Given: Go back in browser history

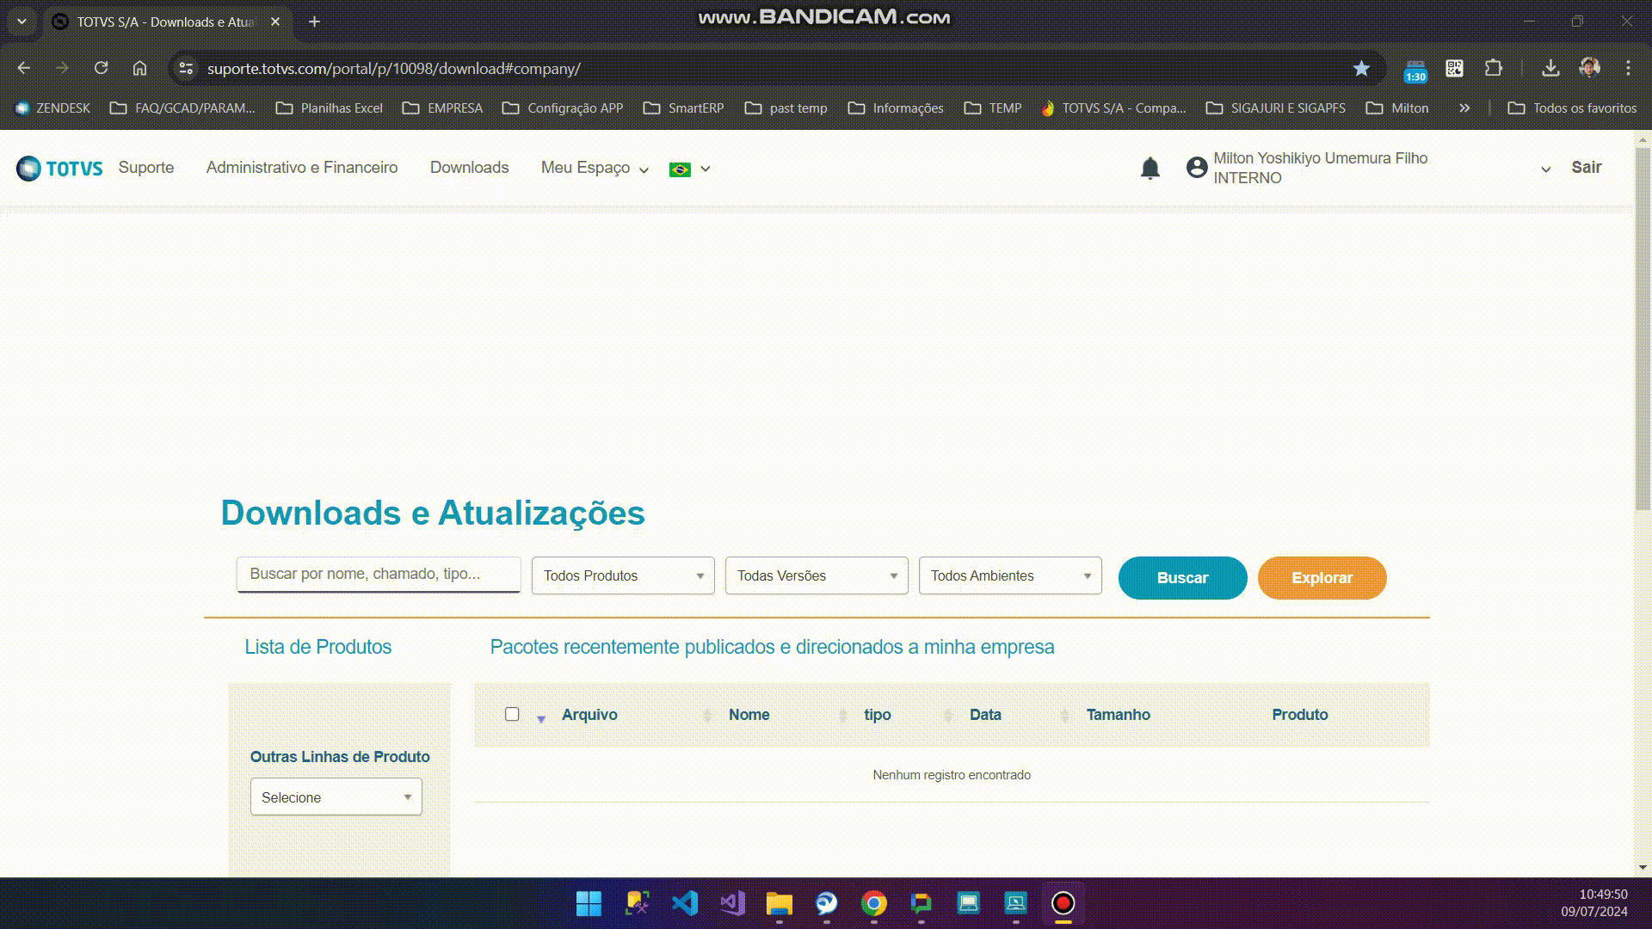Looking at the screenshot, I should [24, 68].
